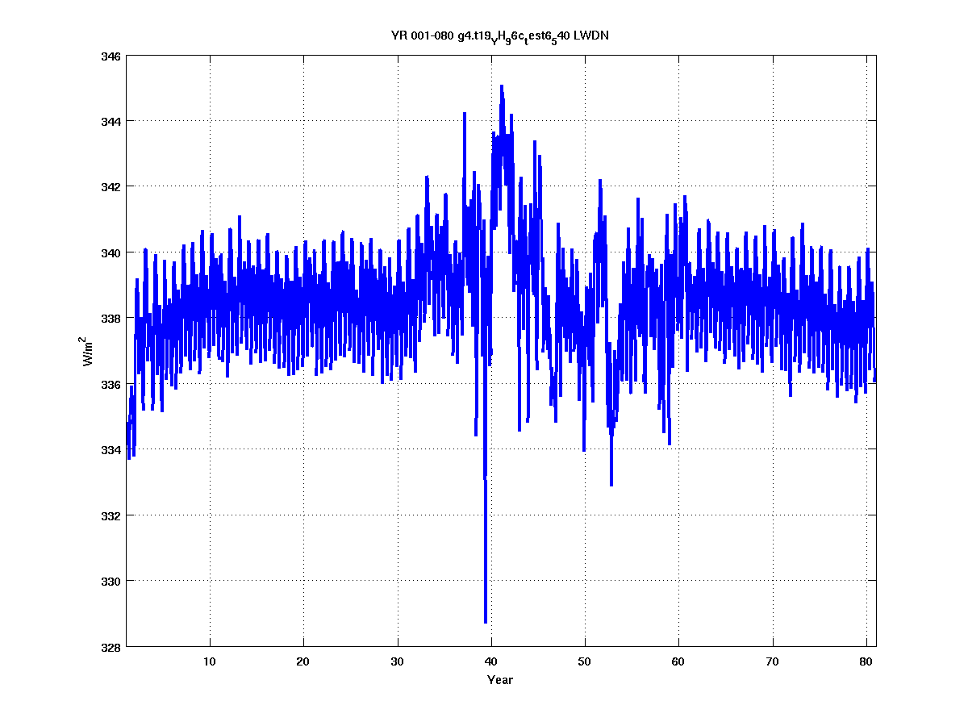The height and width of the screenshot is (726, 968).
Task: Click y-axis tick label 340
Action: pyautogui.click(x=111, y=253)
